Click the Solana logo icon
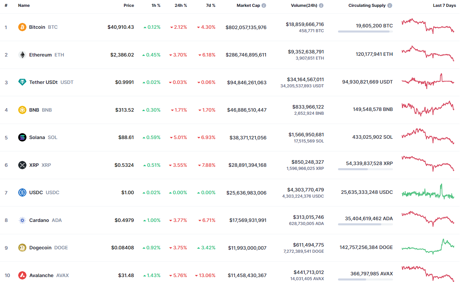Screen dimensions: 462x287 coord(22,137)
